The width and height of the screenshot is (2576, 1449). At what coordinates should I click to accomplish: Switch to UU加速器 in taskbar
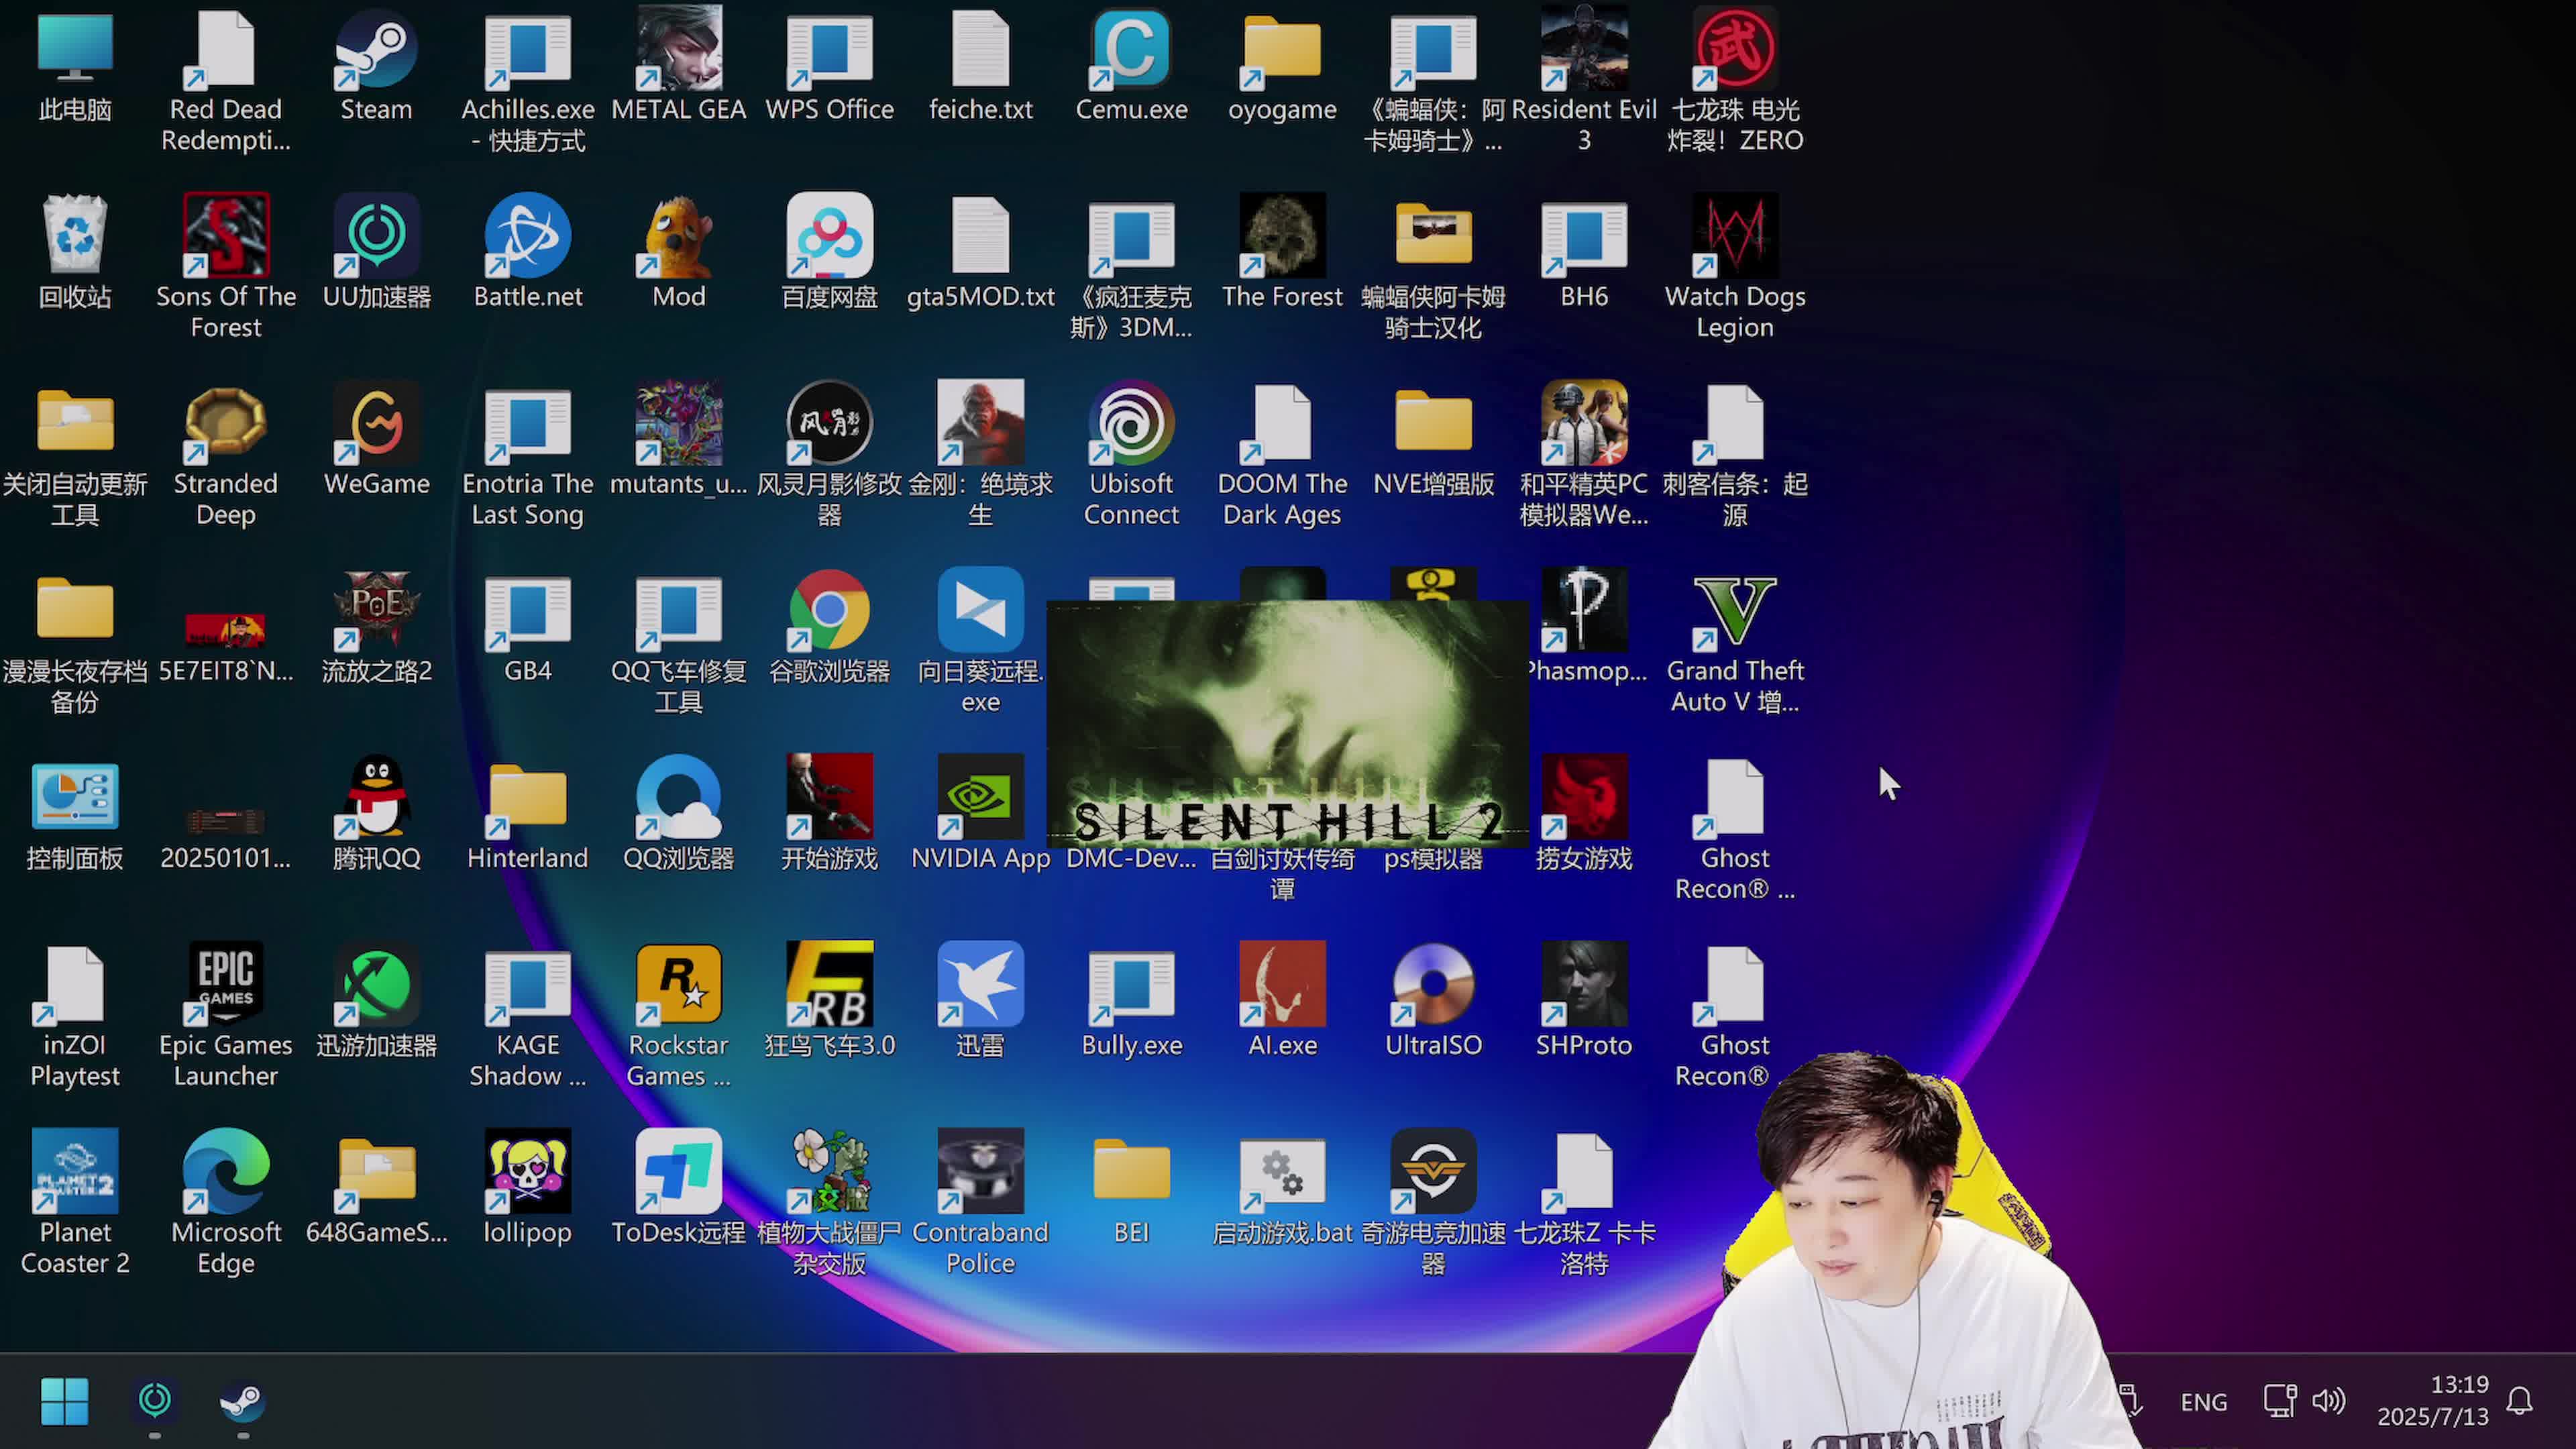(x=154, y=1401)
